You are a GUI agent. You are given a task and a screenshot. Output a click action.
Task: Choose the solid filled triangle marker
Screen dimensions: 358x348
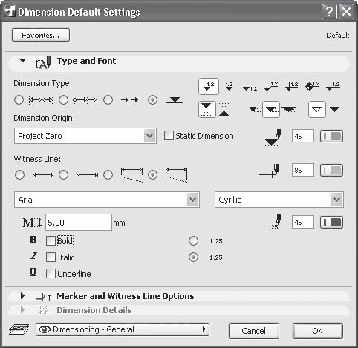335,109
